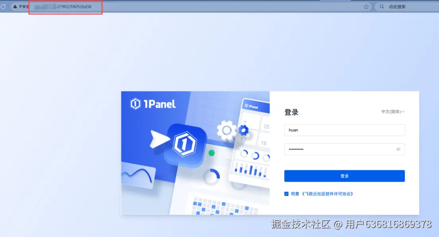
Task: Click the 点此搜索 browser search box
Action: click(x=407, y=7)
